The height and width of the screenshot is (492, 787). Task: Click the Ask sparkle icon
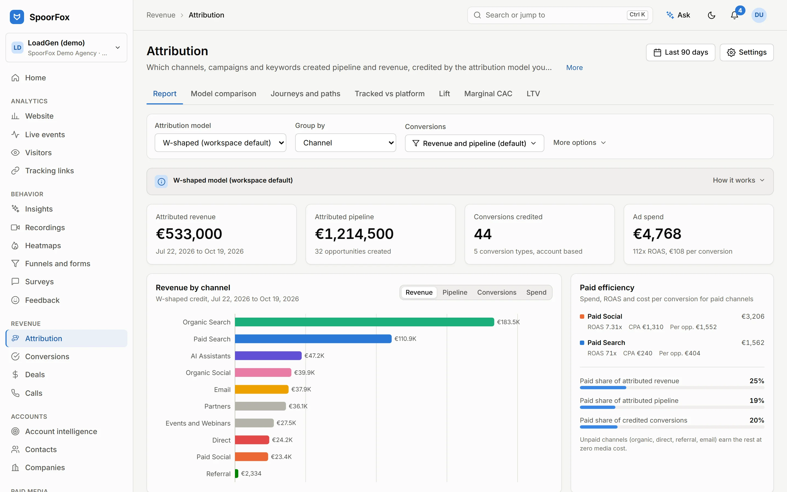(x=670, y=15)
